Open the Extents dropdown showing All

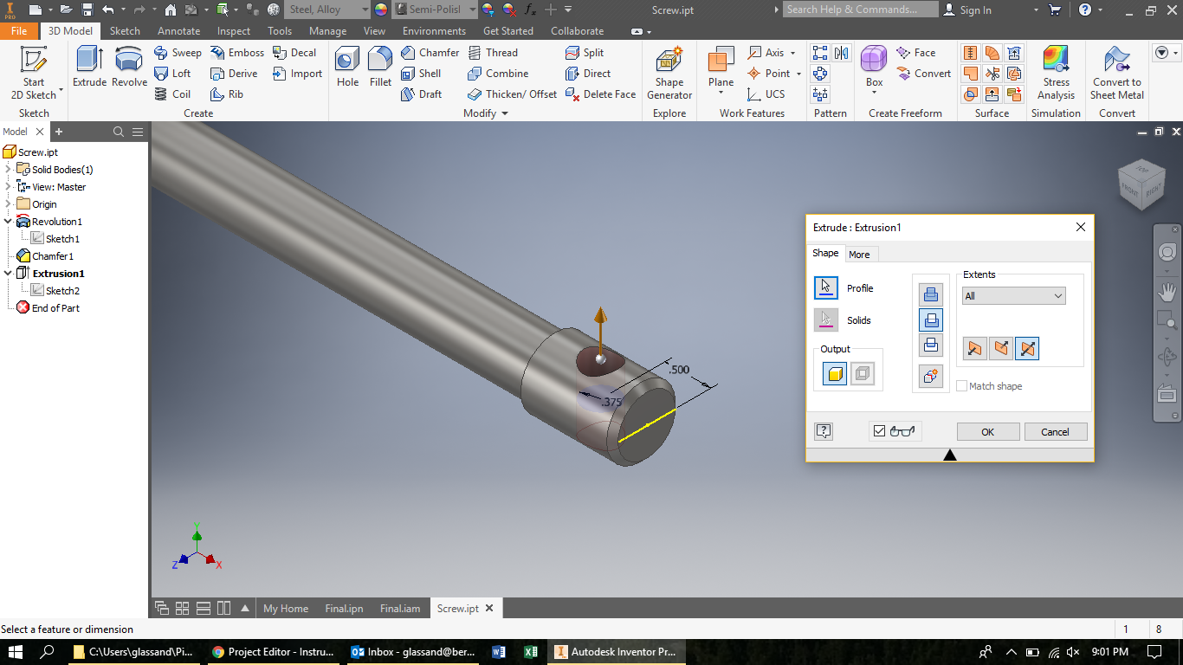(x=1014, y=296)
